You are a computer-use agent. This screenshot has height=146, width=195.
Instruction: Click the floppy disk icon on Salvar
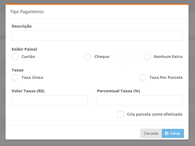(x=167, y=133)
